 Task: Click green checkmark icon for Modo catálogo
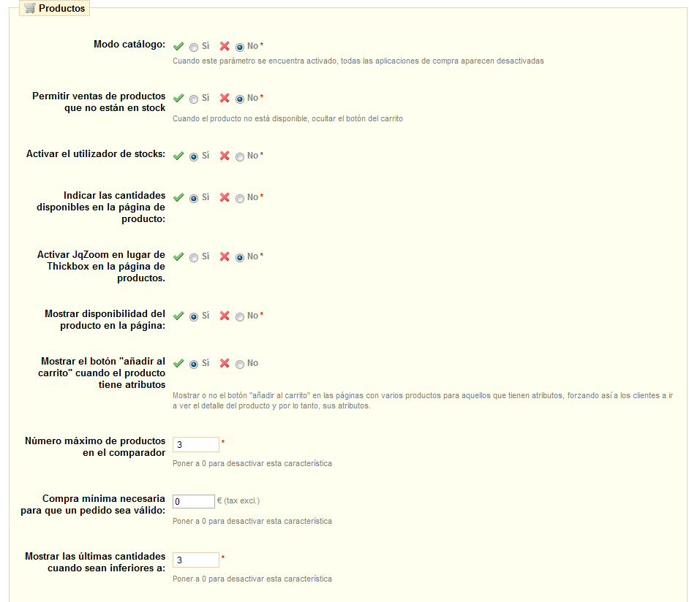178,46
